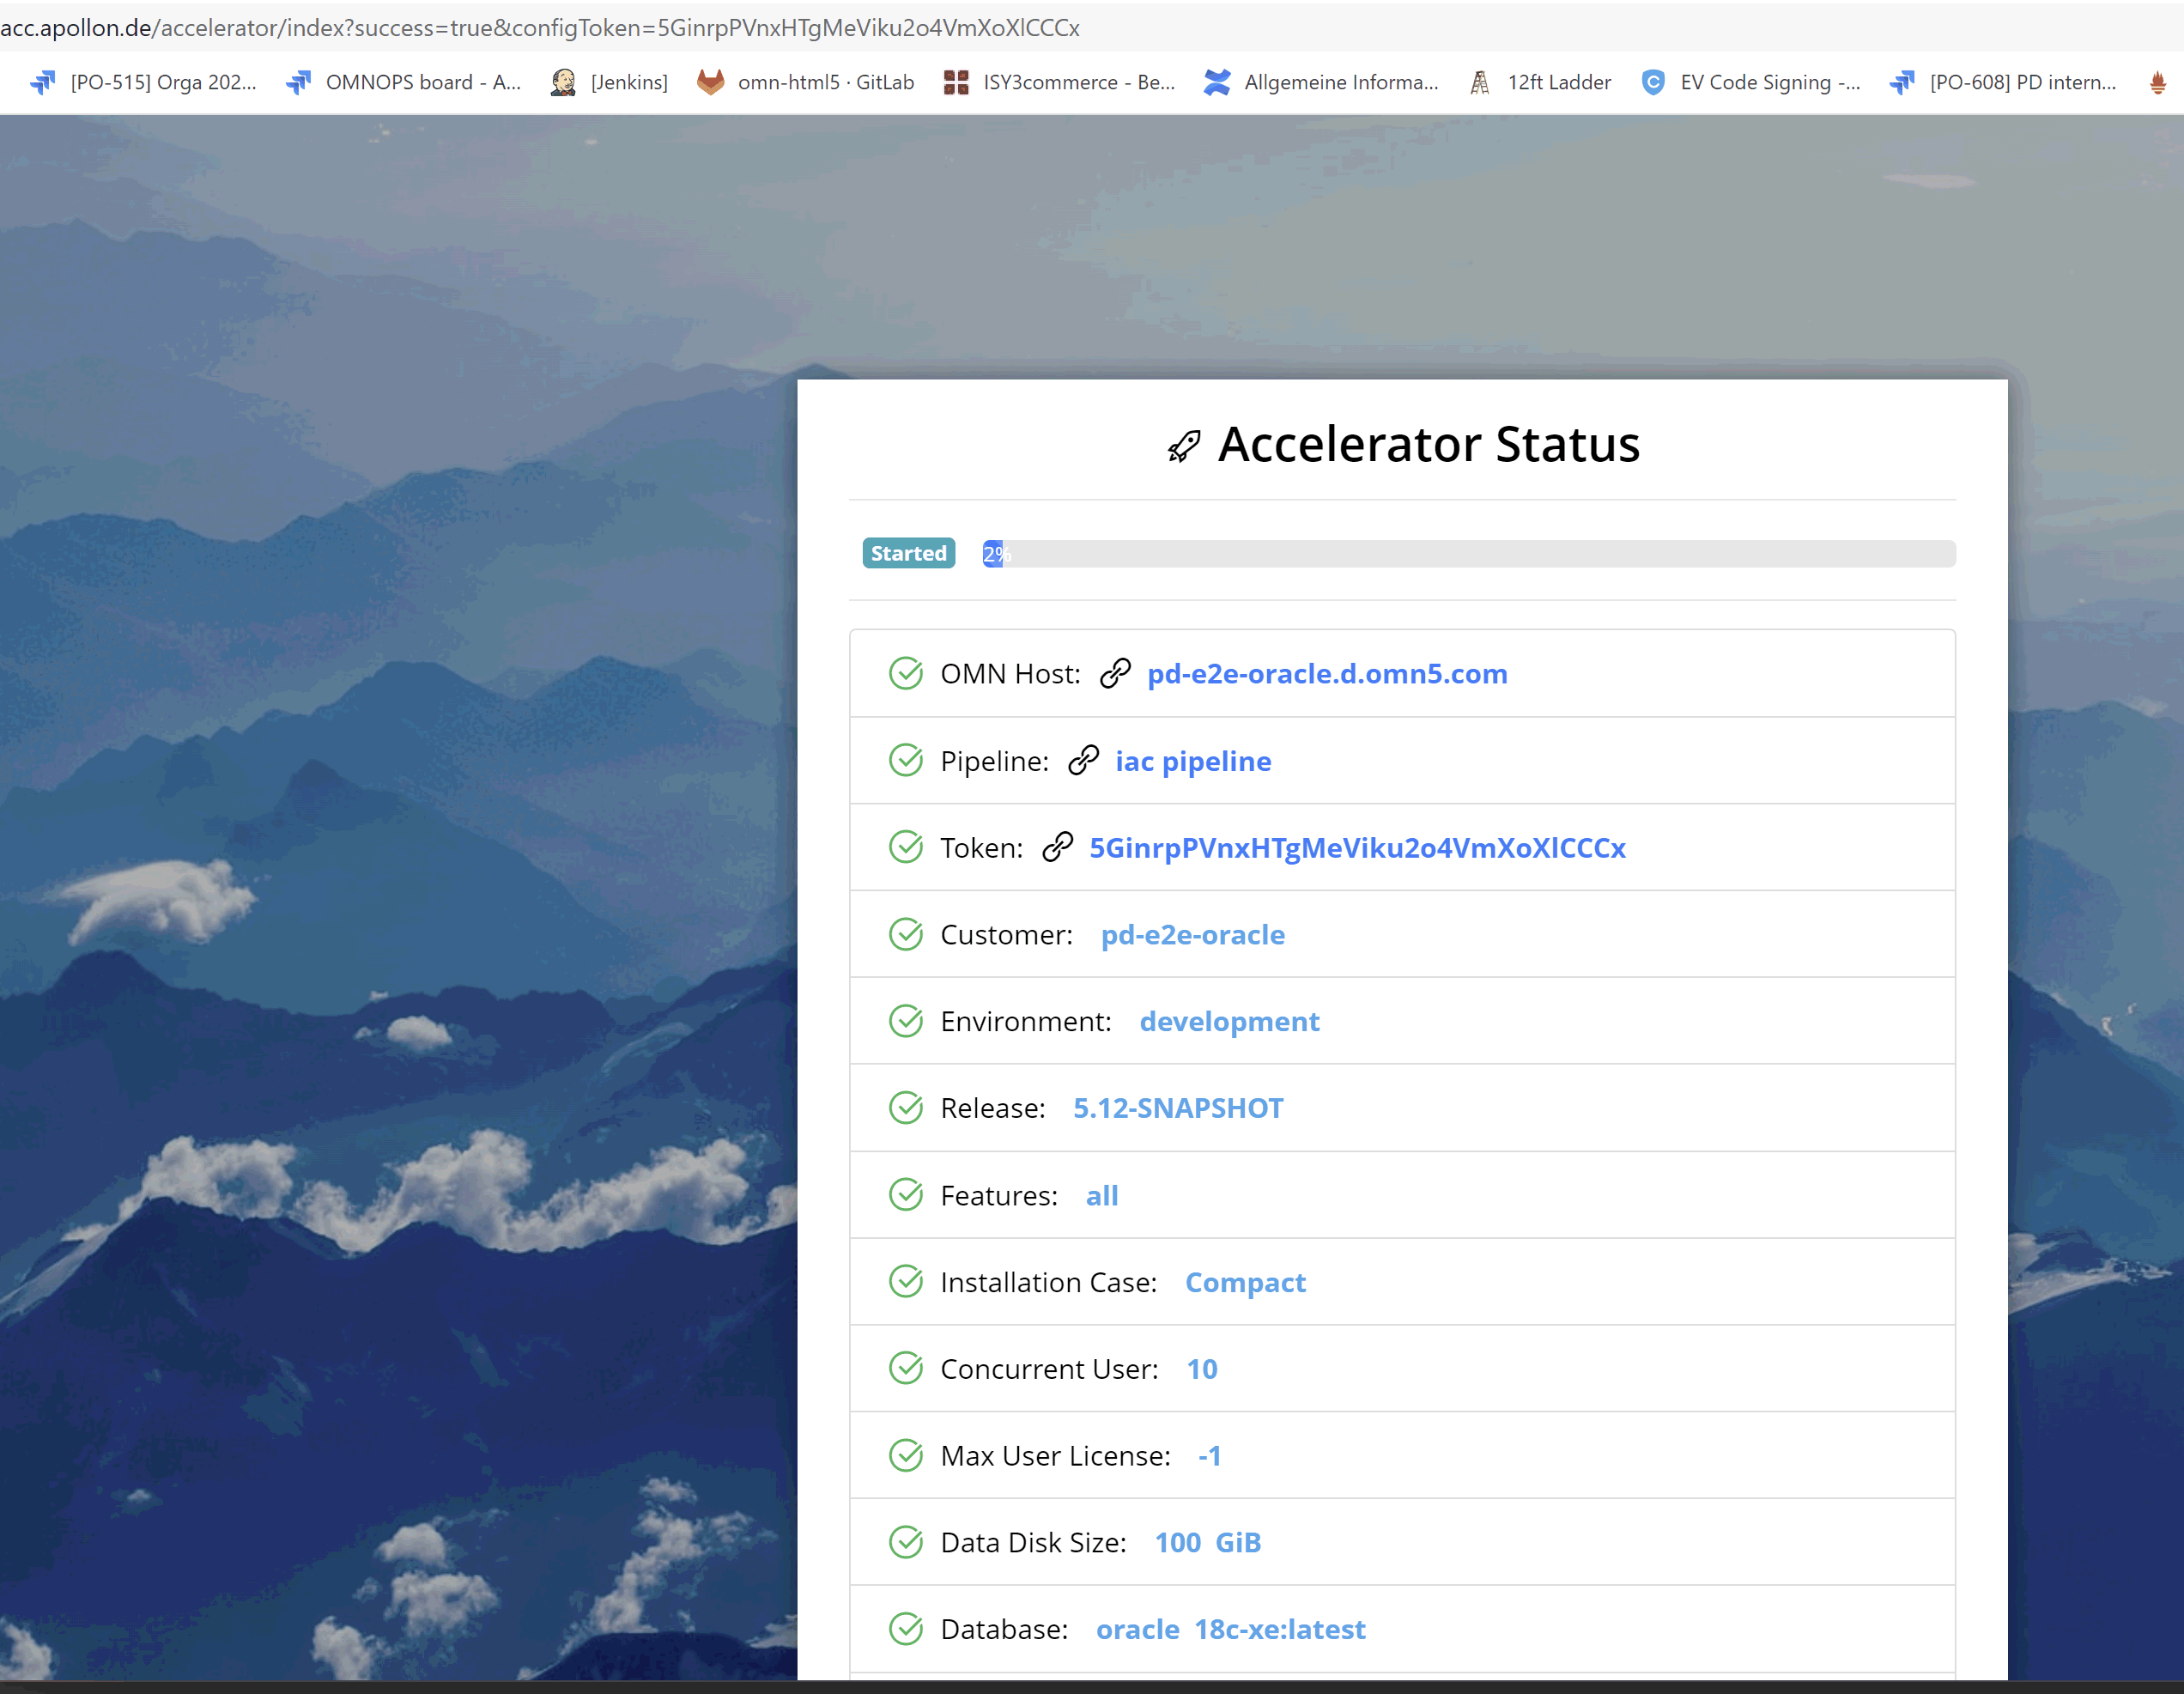The width and height of the screenshot is (2184, 1694).
Task: Click the chain icon beside Pipeline
Action: [x=1083, y=761]
